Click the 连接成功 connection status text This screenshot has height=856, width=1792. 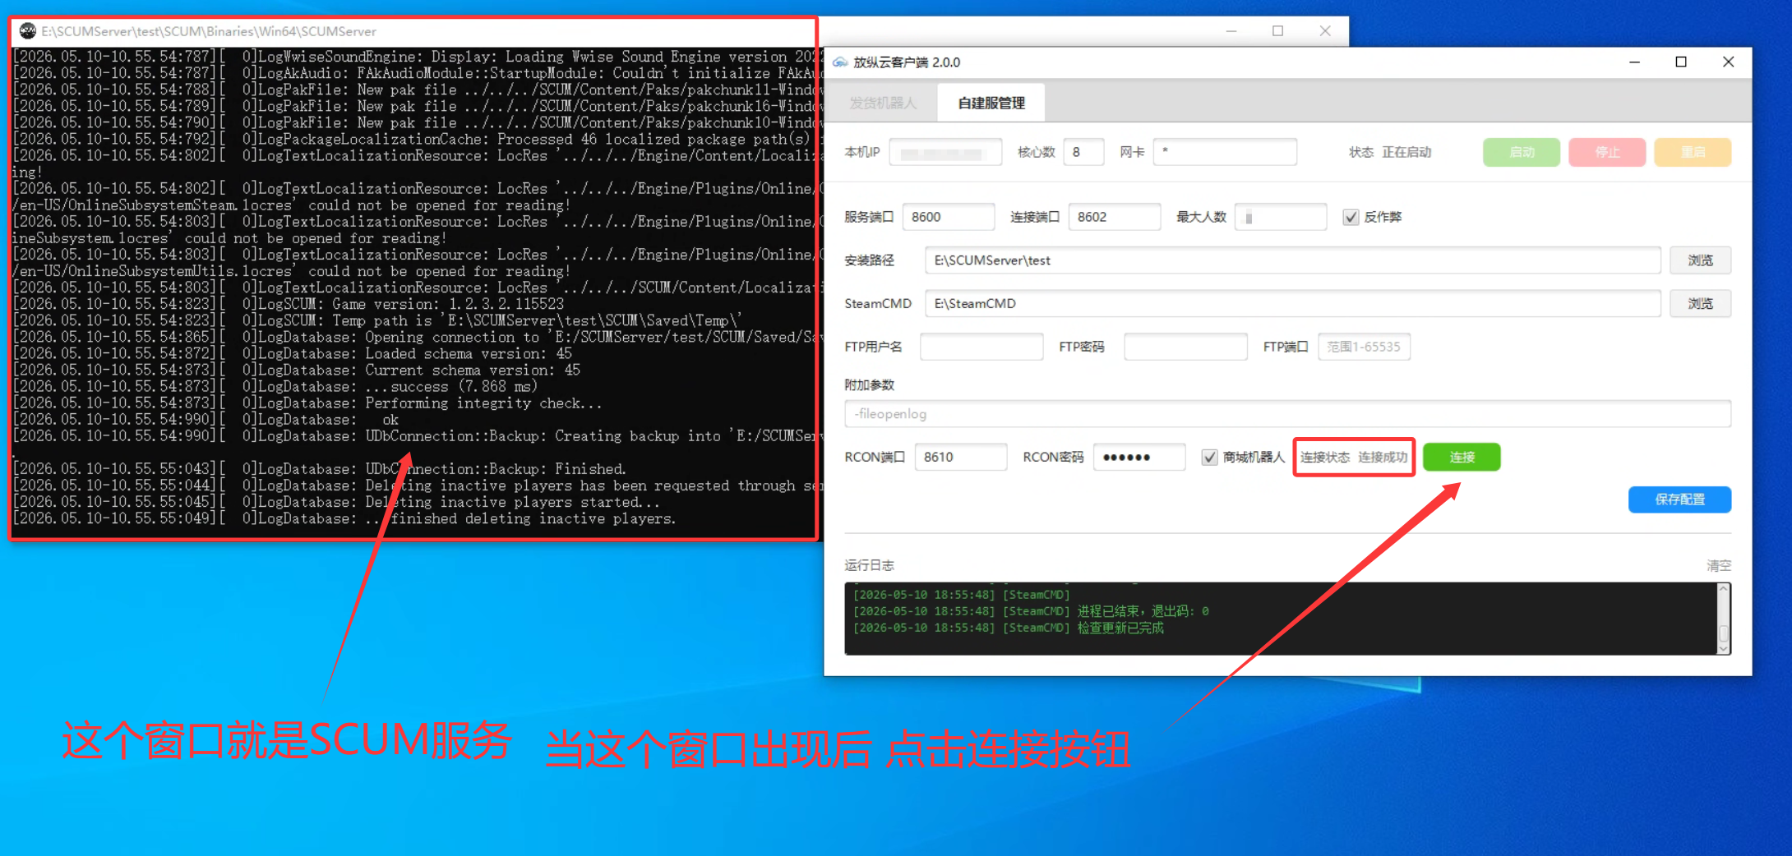tap(1383, 457)
